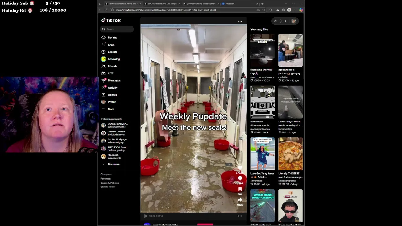Open Messages inbox
The image size is (402, 226).
pyautogui.click(x=111, y=81)
